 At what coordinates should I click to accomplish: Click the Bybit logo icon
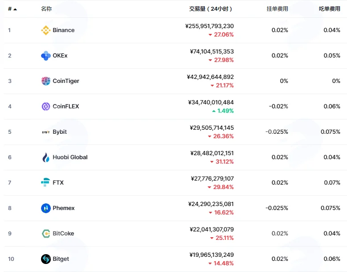coord(46,132)
